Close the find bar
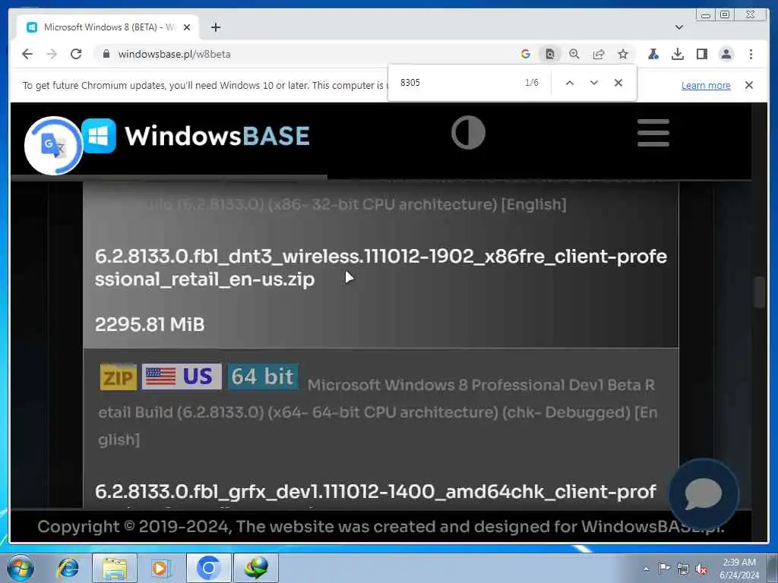 tap(618, 82)
